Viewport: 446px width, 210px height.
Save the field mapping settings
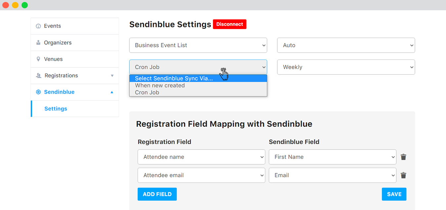tap(394, 194)
